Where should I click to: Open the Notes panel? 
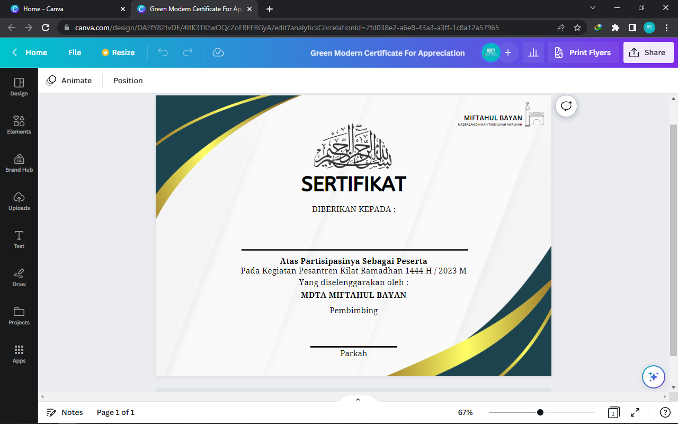click(65, 412)
